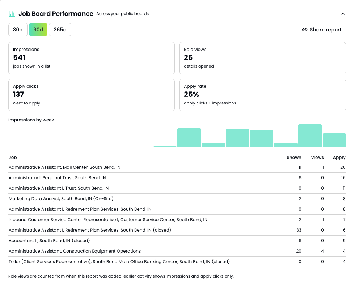
Task: Click the Job column header
Action: [x=13, y=158]
